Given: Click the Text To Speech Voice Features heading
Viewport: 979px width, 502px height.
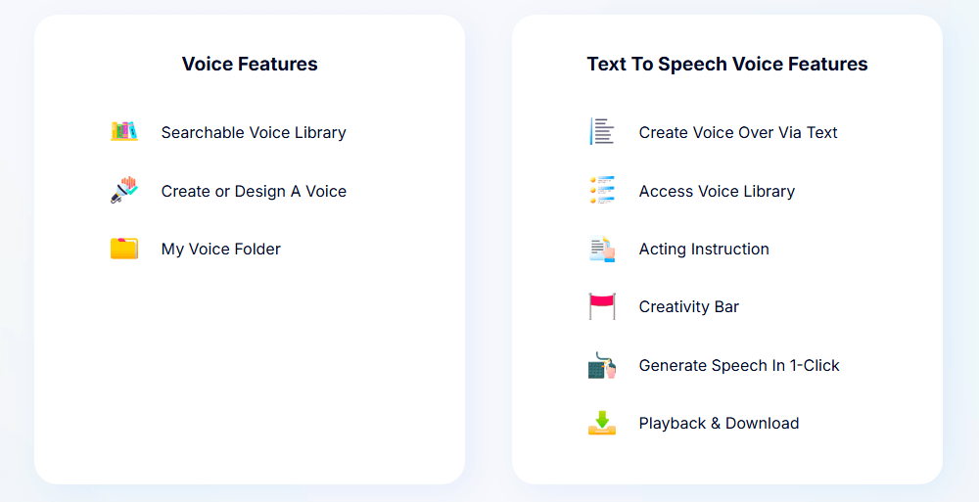Looking at the screenshot, I should 727,64.
